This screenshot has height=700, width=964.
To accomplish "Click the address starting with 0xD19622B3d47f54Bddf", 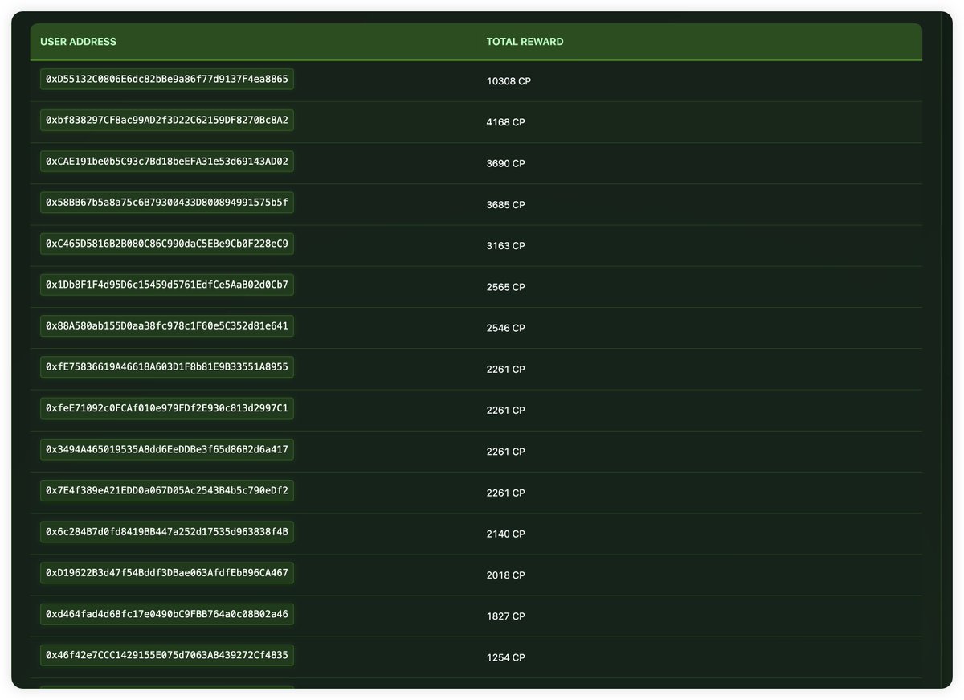I will click(x=165, y=572).
